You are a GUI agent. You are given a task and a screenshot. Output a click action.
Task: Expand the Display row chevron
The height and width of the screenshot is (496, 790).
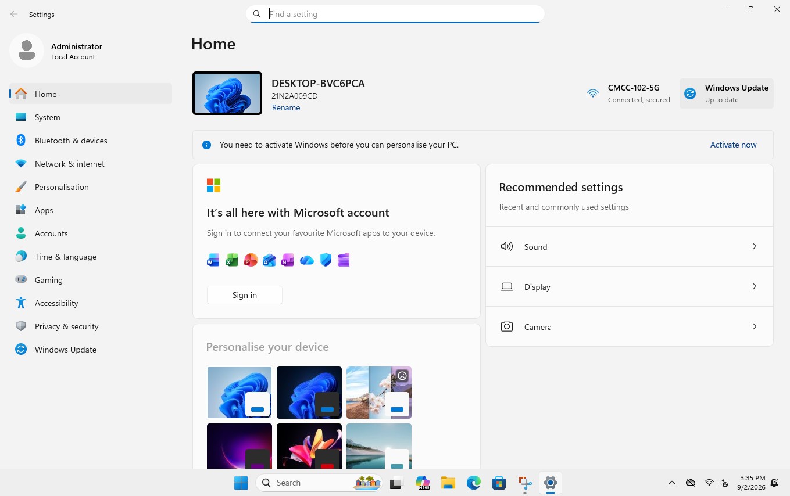[755, 286]
